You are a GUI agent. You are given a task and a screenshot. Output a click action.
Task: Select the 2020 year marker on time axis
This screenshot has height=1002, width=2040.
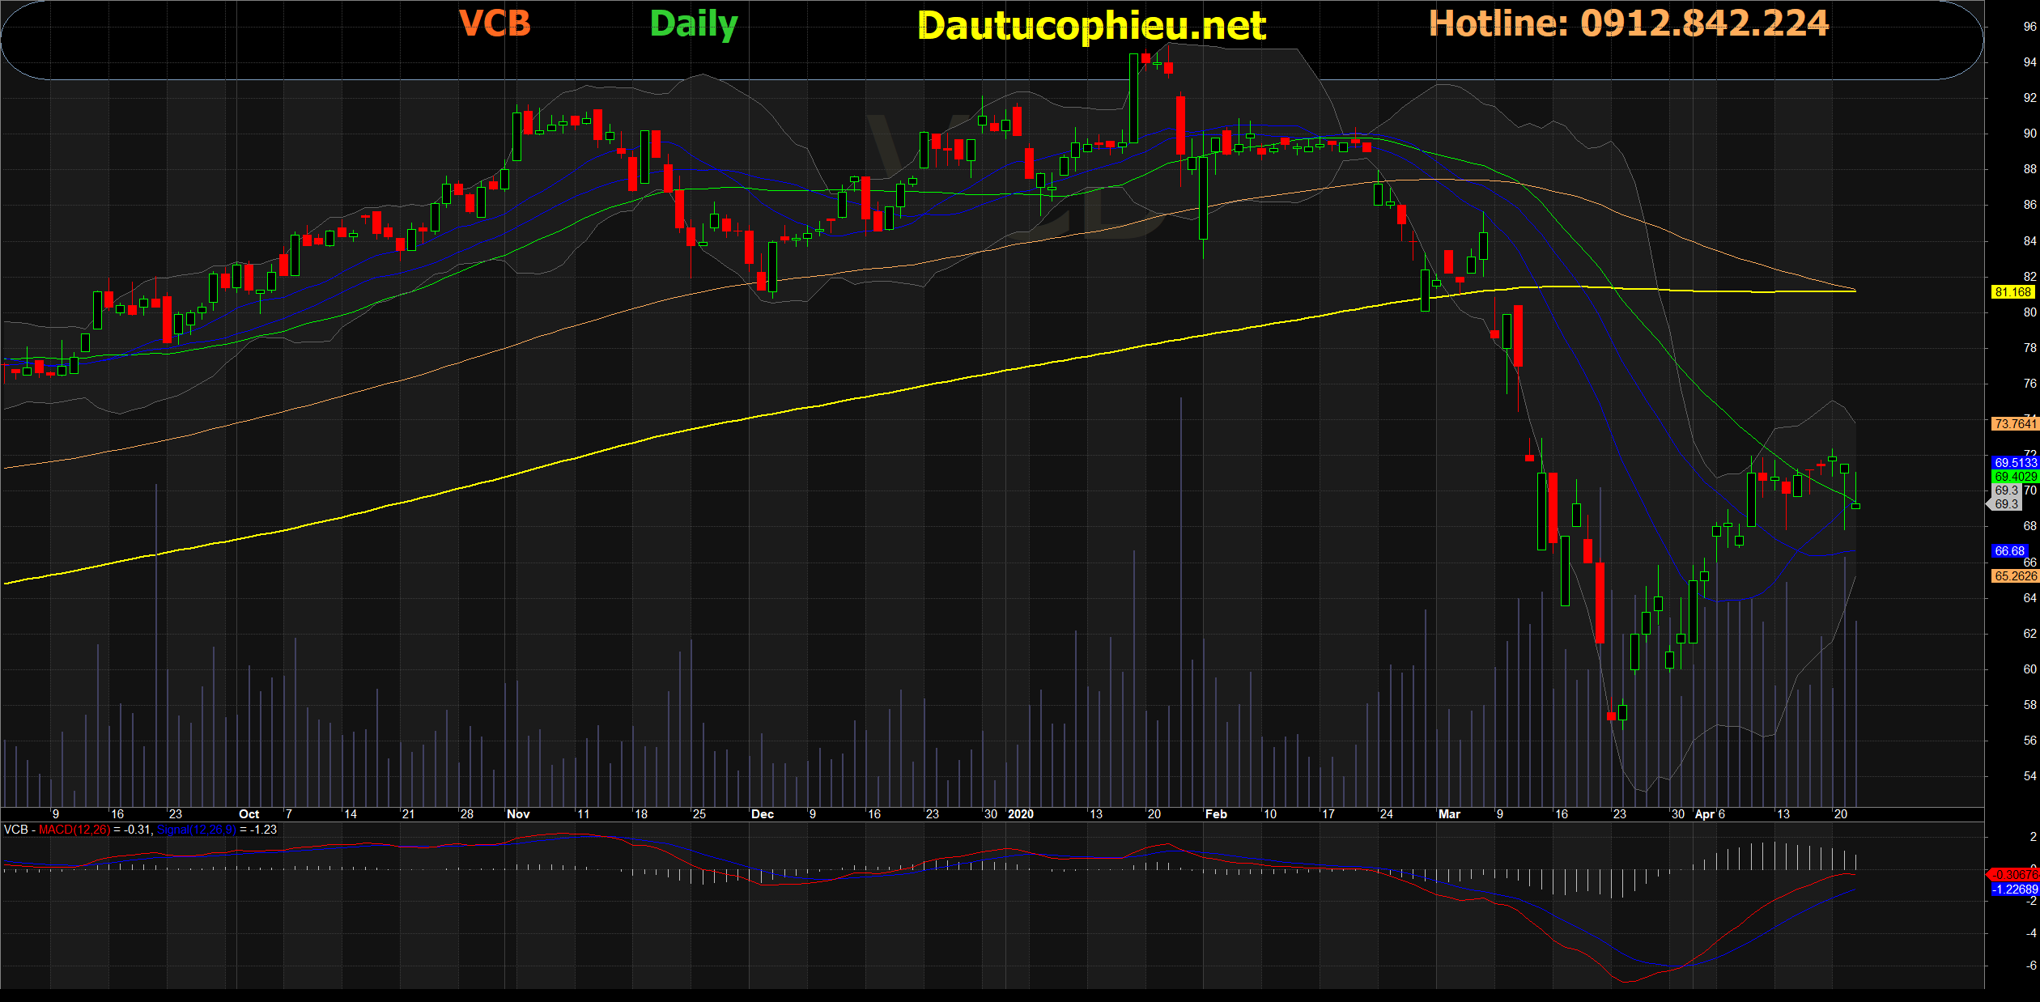[x=1021, y=814]
